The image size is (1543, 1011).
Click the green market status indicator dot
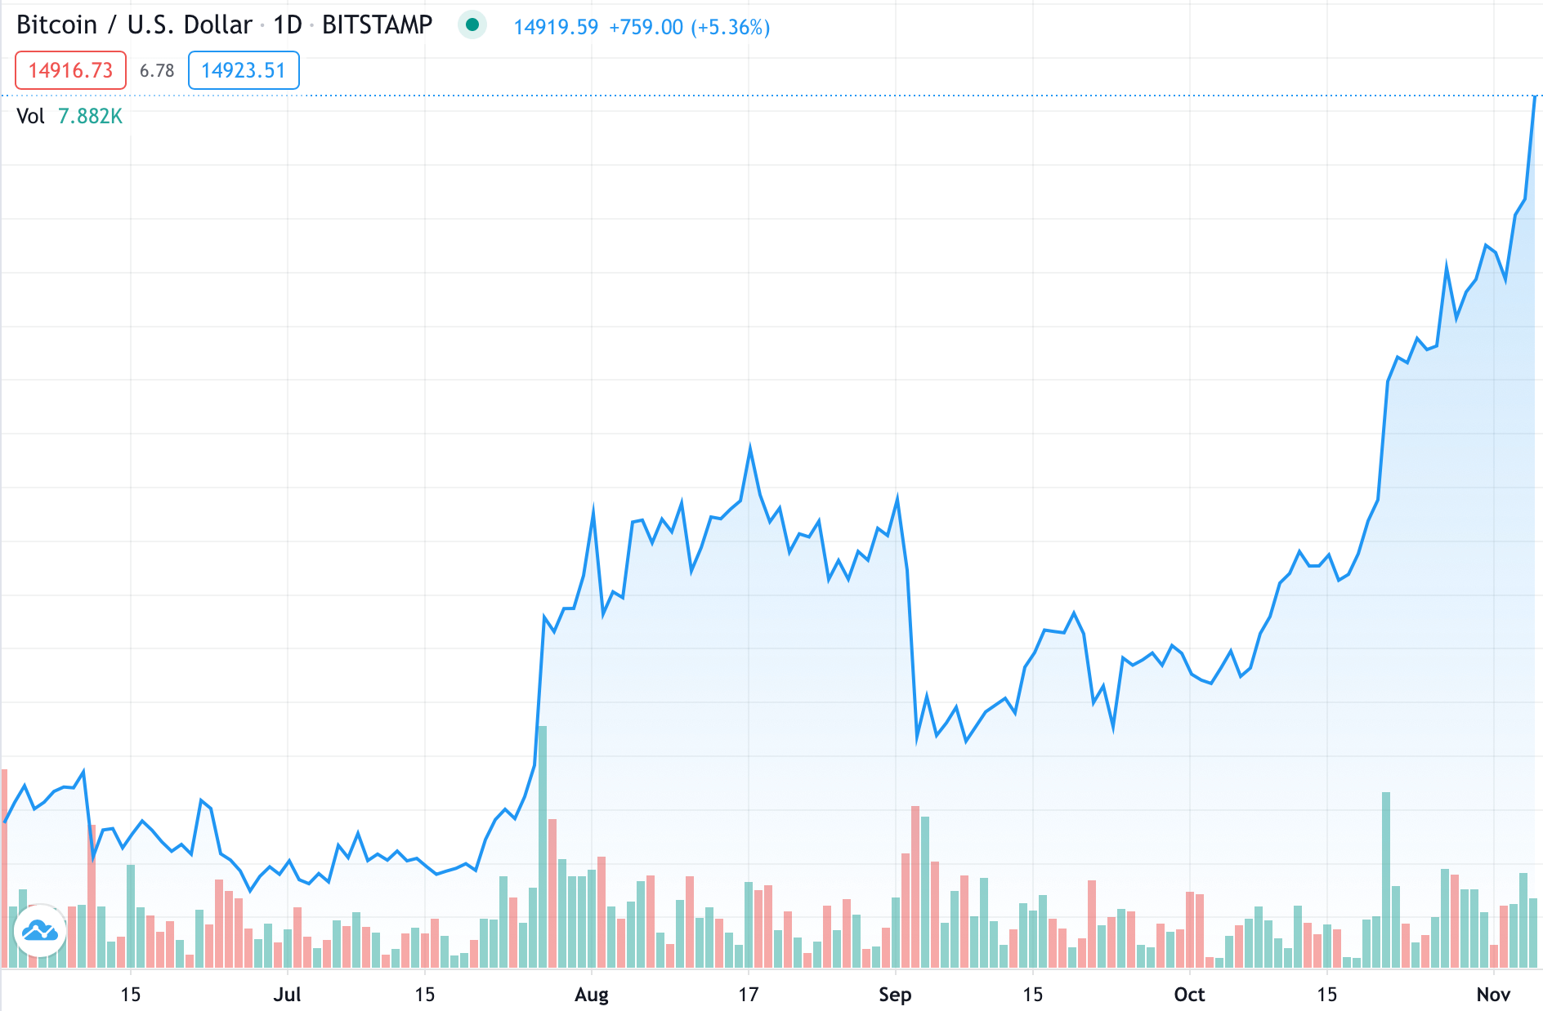(472, 24)
